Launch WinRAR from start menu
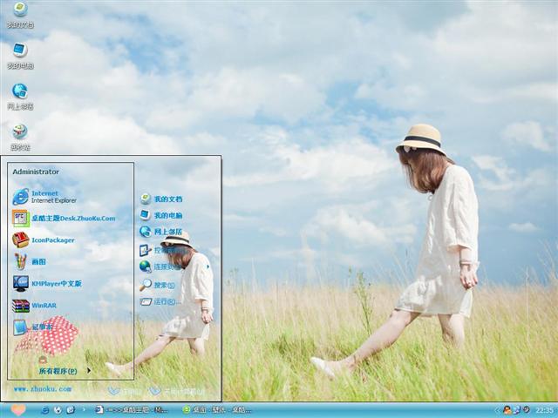The height and width of the screenshot is (418, 558). click(35, 306)
